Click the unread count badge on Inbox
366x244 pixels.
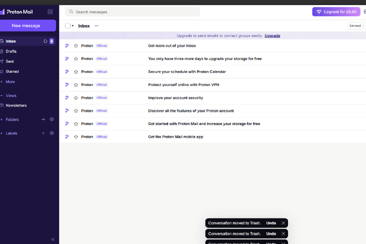click(52, 41)
